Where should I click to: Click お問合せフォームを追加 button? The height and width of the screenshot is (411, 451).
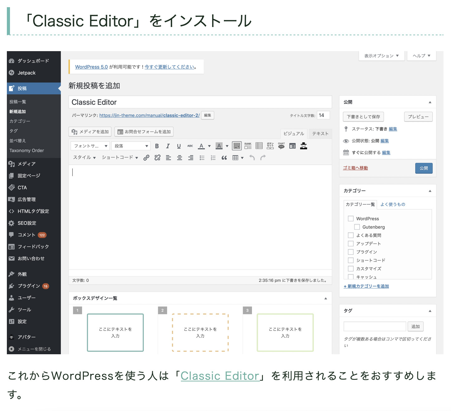tap(144, 132)
